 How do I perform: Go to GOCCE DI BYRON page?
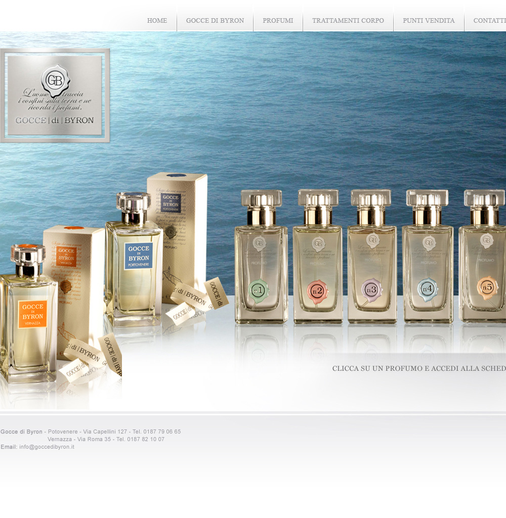tap(215, 20)
